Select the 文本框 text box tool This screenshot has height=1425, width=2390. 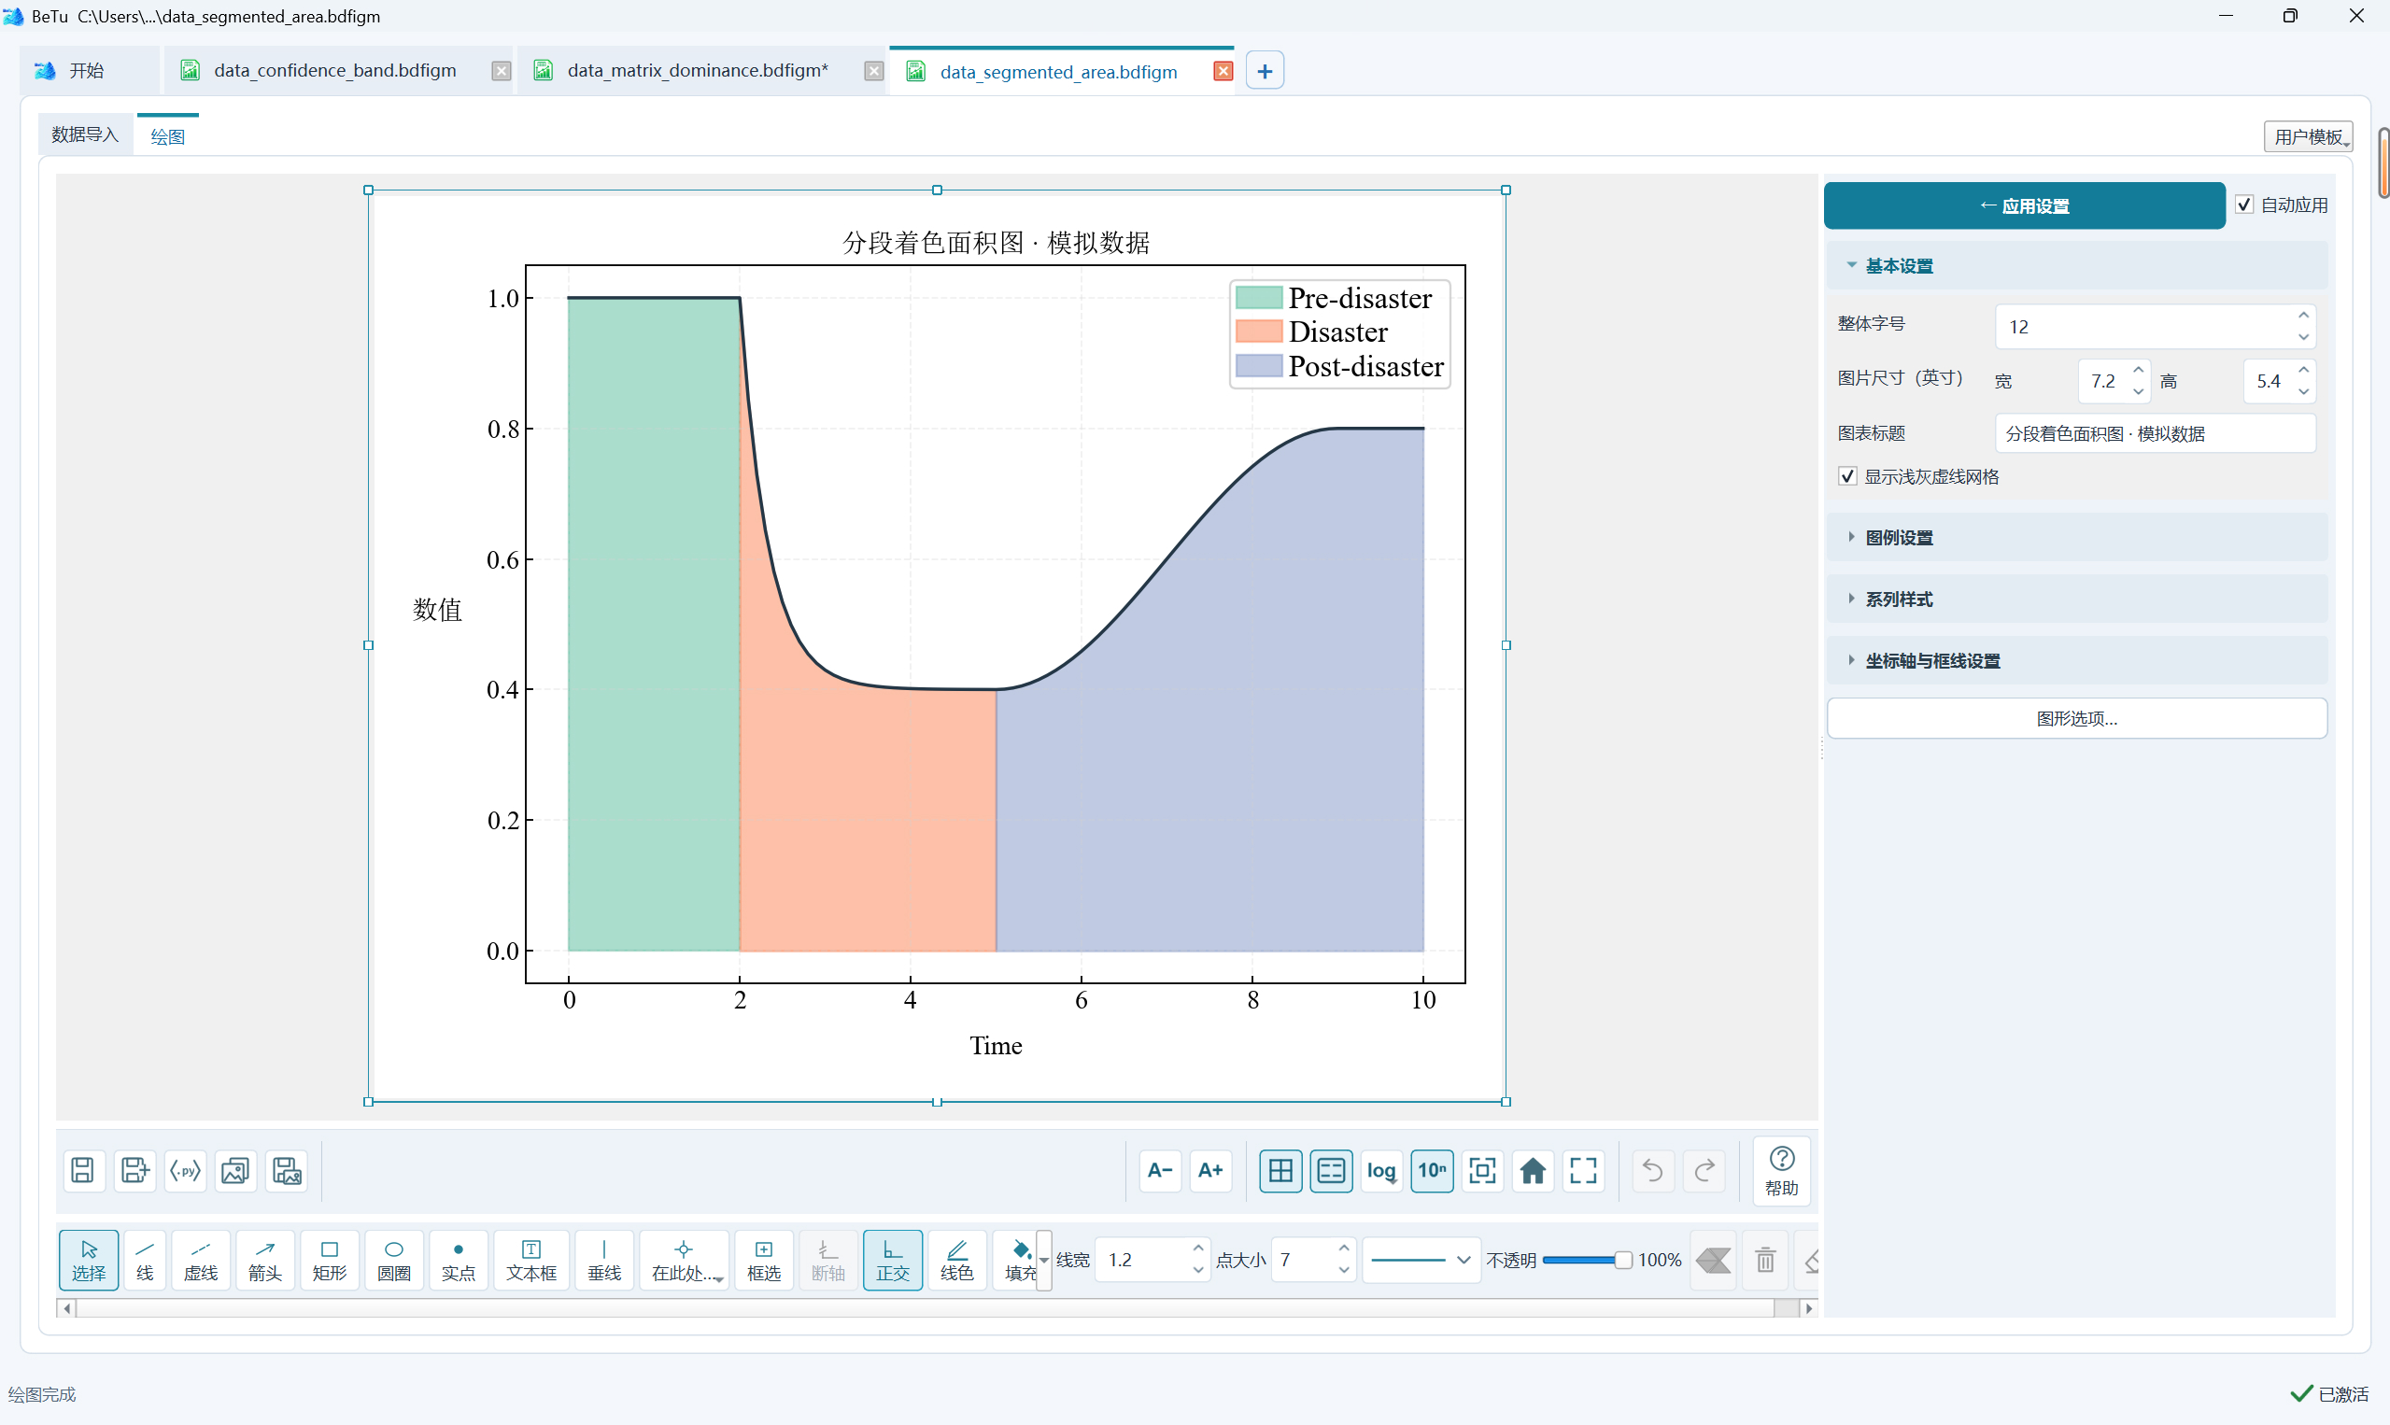[531, 1260]
